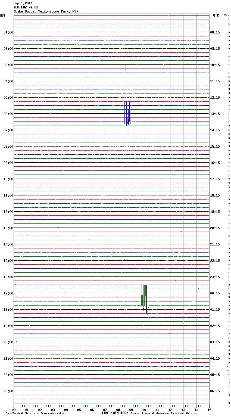Click the UTC time zone label

click(x=216, y=15)
